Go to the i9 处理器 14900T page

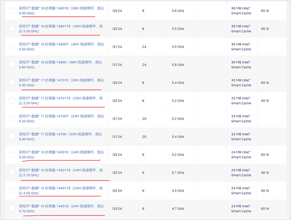tap(61, 47)
